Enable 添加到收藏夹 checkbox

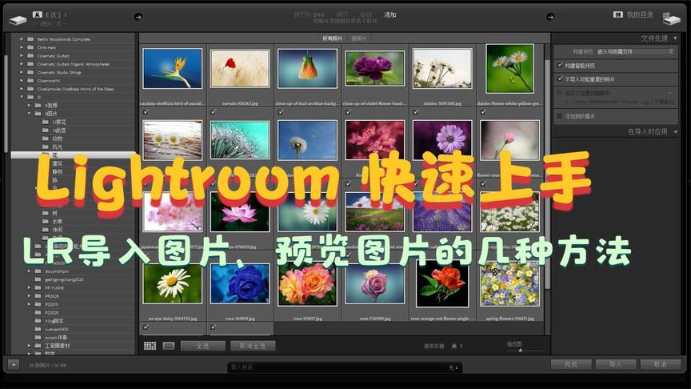[x=560, y=116]
